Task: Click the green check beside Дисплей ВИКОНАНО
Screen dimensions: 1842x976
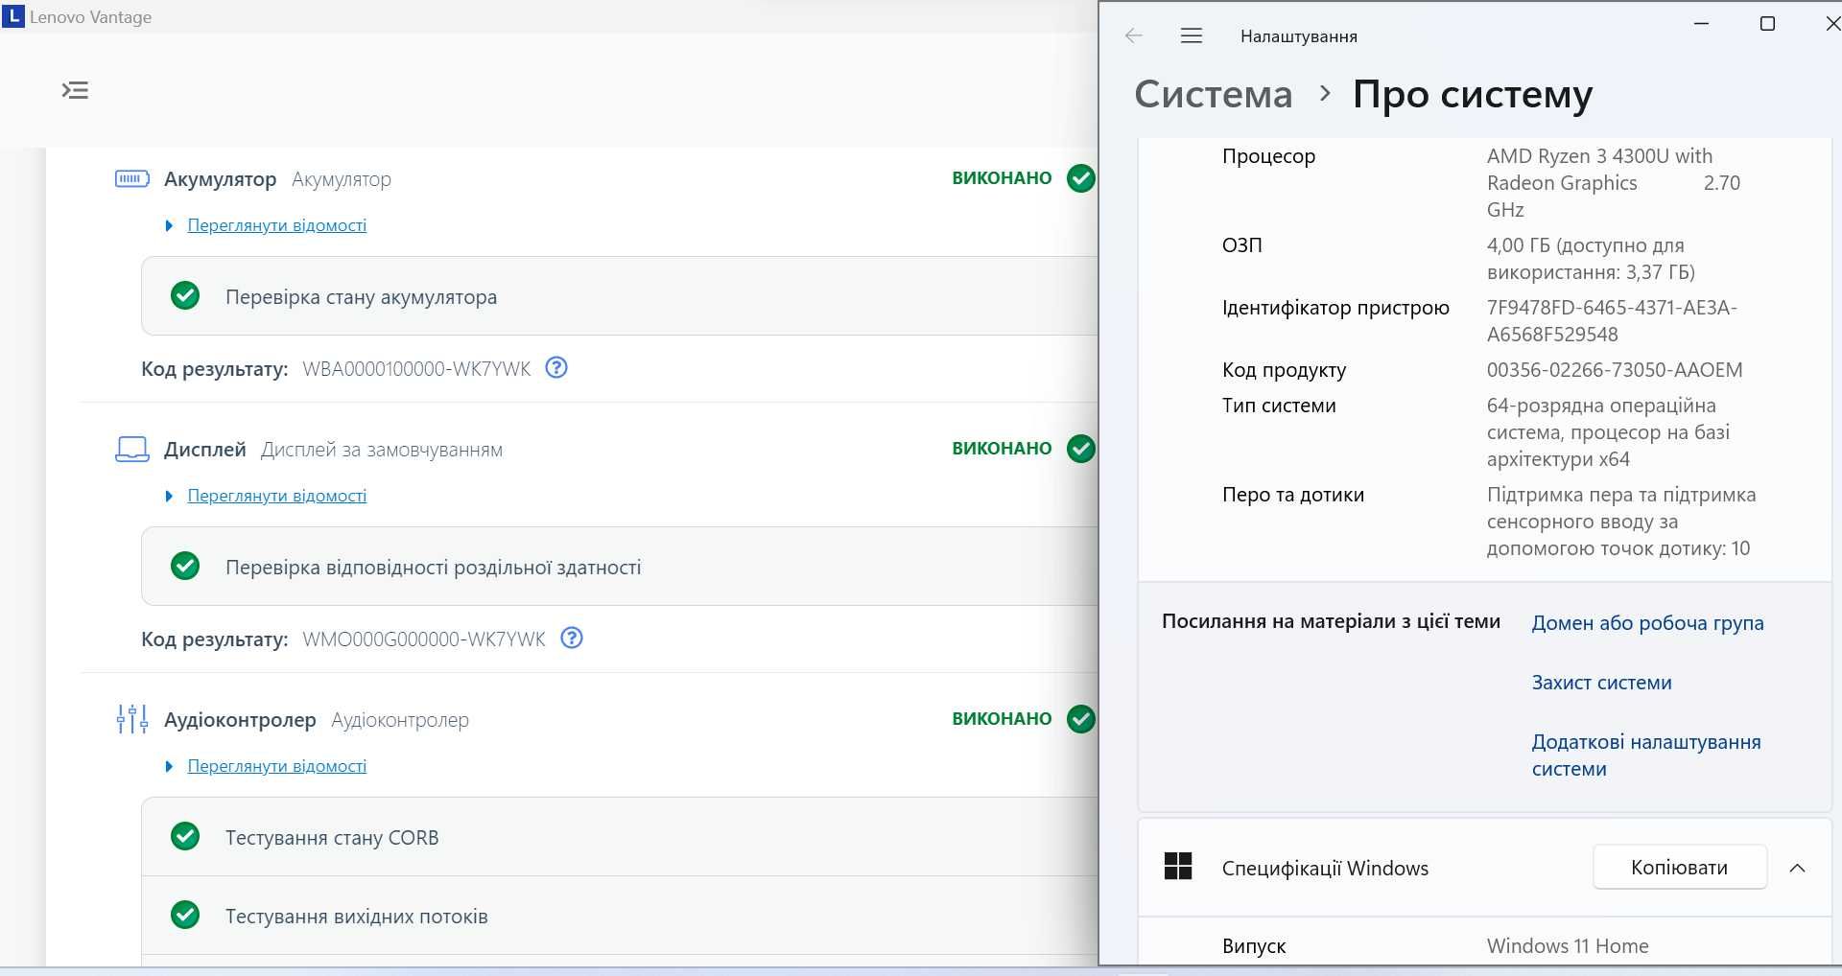Action: click(x=1080, y=449)
